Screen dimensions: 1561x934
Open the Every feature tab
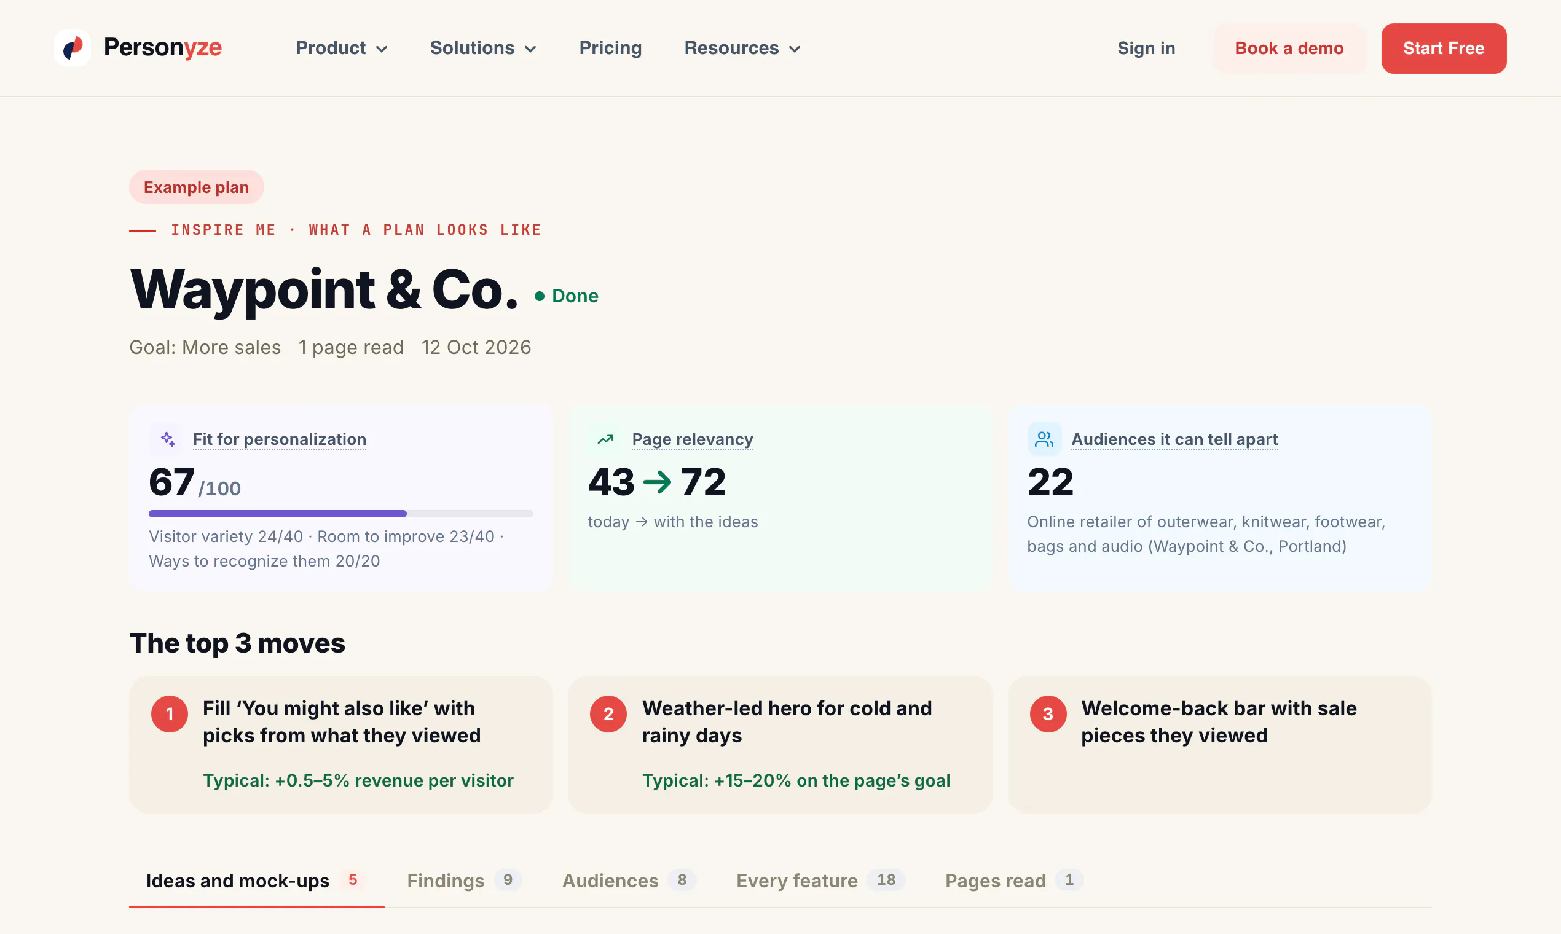tap(820, 880)
